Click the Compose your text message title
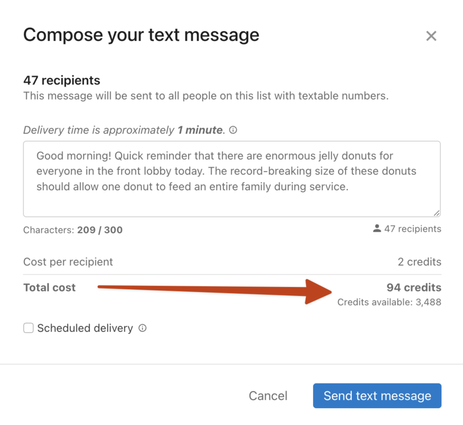Screen dimensions: 463x425 [141, 35]
